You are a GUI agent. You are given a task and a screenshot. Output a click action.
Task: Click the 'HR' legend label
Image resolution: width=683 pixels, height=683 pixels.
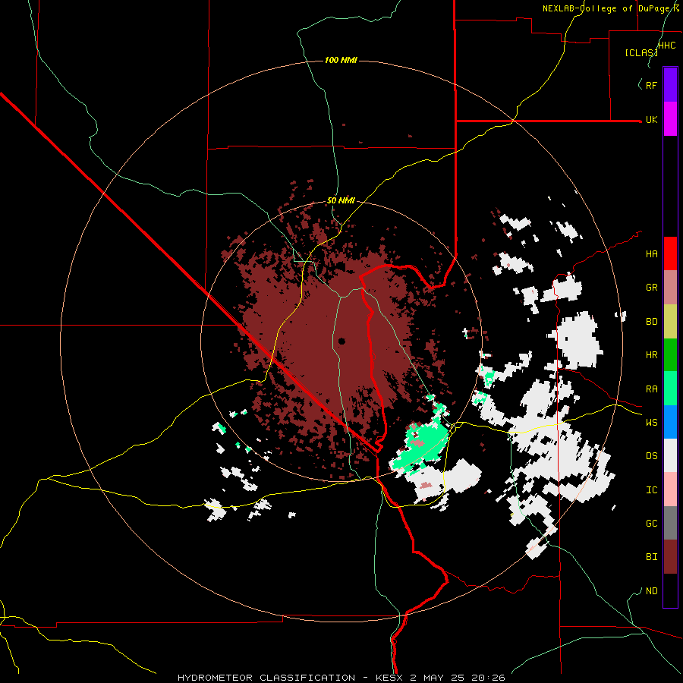pos(651,355)
